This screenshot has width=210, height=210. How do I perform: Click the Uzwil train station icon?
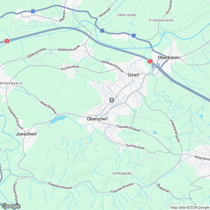tap(112, 100)
